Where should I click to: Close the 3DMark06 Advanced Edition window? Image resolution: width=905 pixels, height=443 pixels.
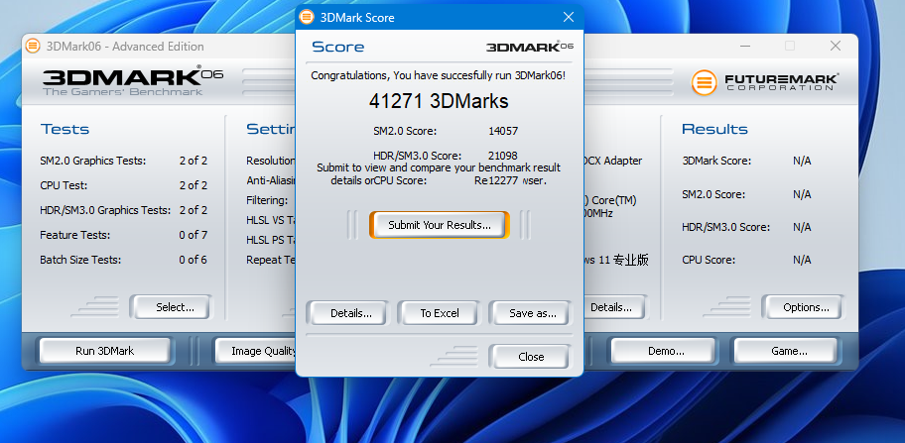click(836, 47)
